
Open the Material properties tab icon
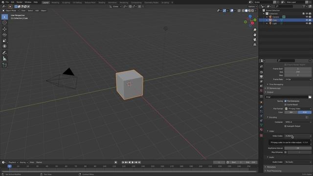(261, 130)
